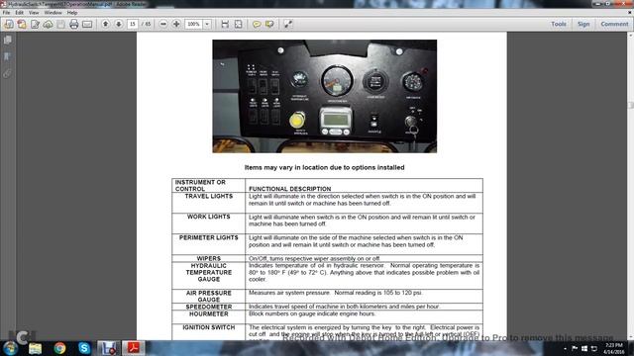Click the Save file floppy icon

coord(60,24)
